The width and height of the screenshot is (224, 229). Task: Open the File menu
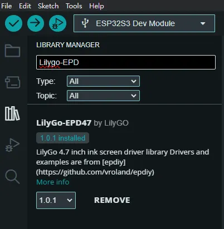click(7, 6)
